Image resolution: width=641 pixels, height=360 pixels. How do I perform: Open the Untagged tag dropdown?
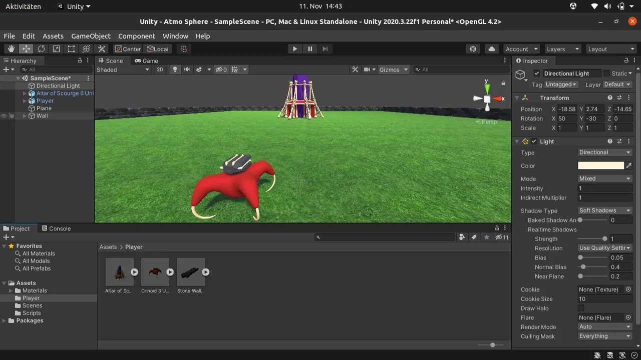561,84
